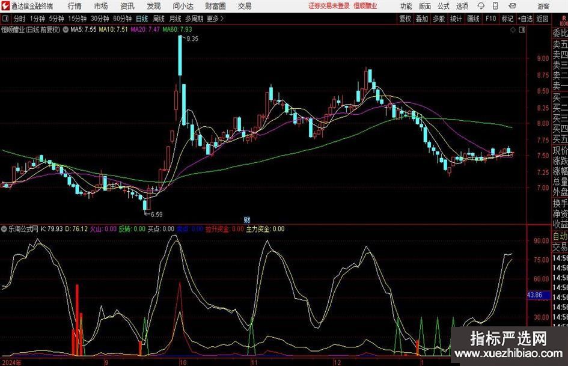Click the 财 marker below the chart

(246, 220)
